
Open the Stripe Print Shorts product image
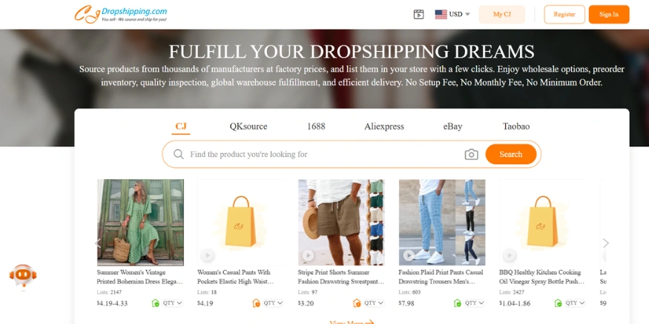point(341,222)
